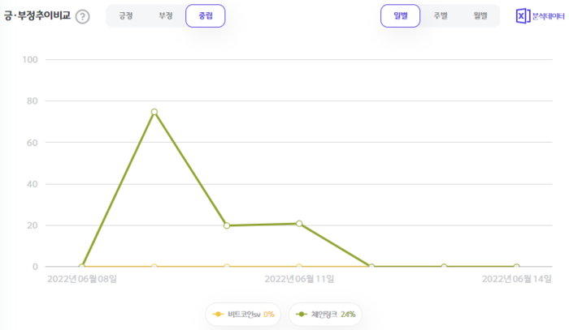Click the green line peak point near 75
Viewport: 569px width, 330px height.
click(154, 112)
